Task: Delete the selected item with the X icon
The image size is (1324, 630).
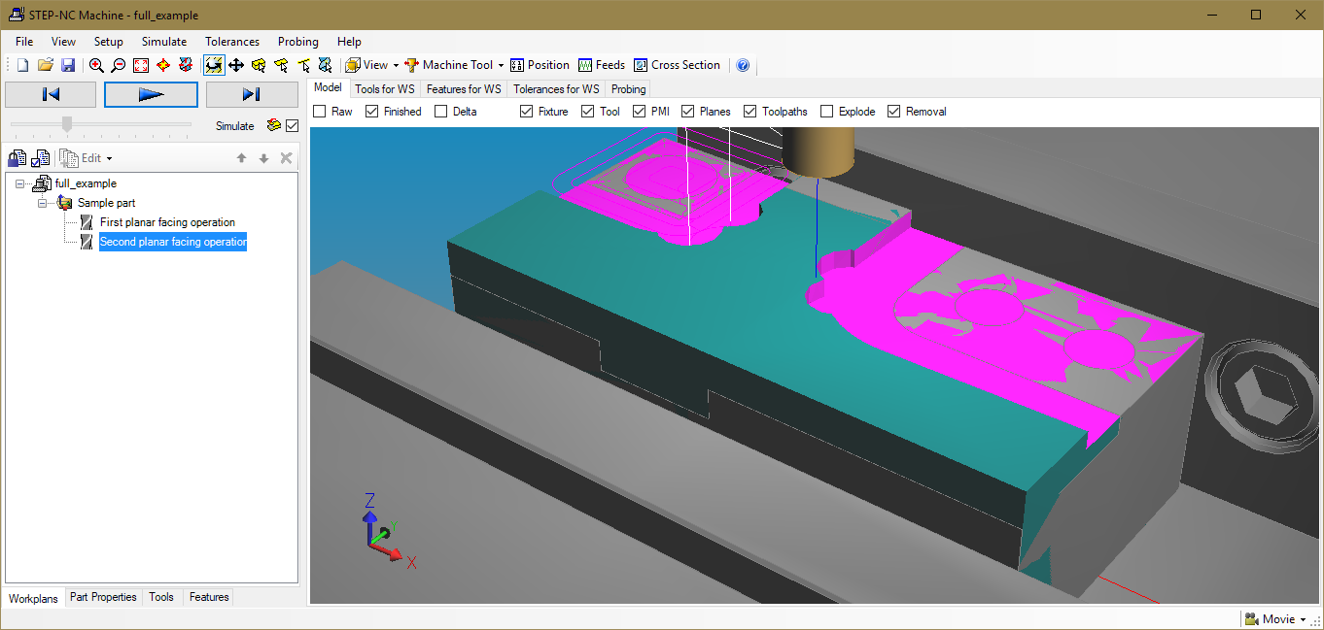Action: click(x=286, y=158)
